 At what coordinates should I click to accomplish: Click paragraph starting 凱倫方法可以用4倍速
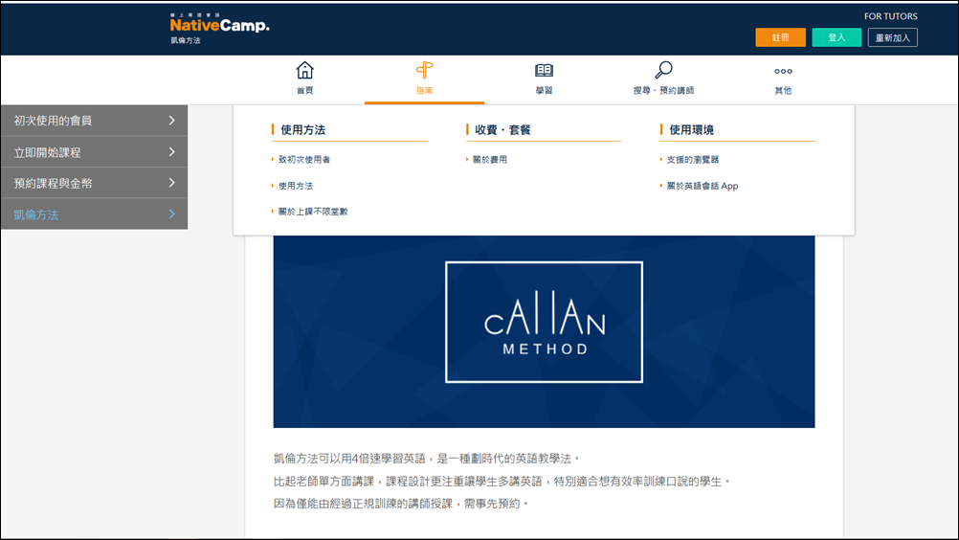426,459
